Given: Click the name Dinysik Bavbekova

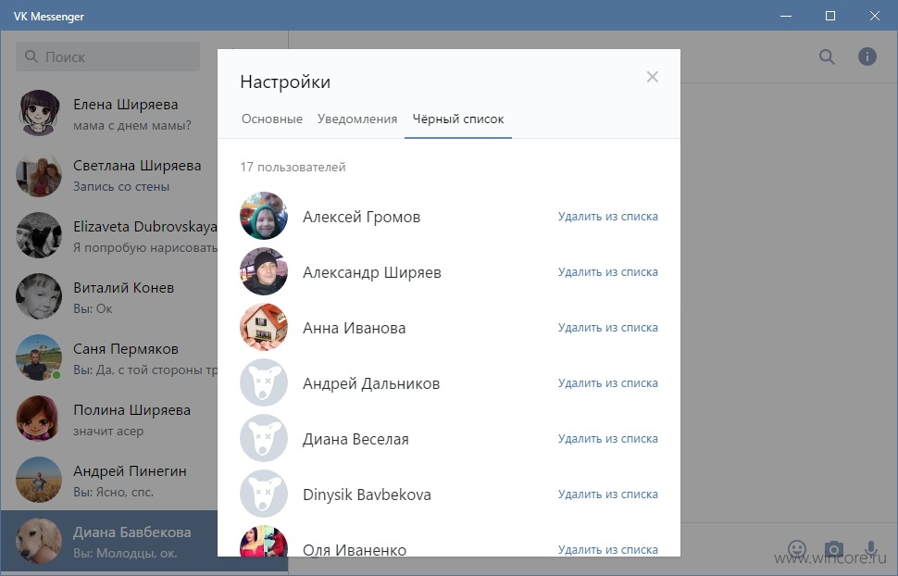Looking at the screenshot, I should (367, 495).
